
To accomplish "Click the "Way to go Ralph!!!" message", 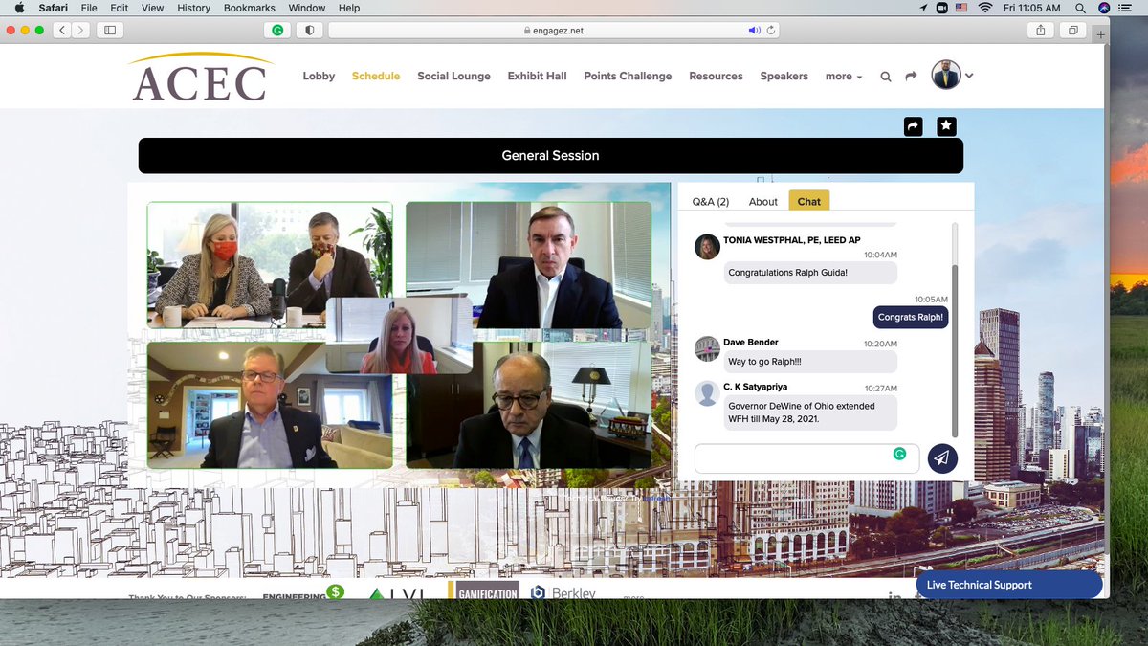I will (x=811, y=361).
